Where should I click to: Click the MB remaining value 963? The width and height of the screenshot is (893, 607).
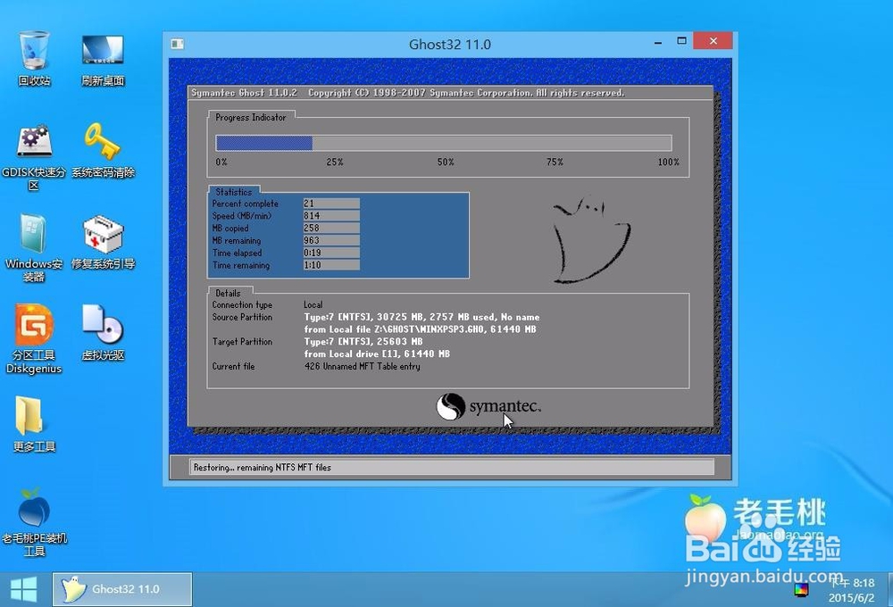331,240
